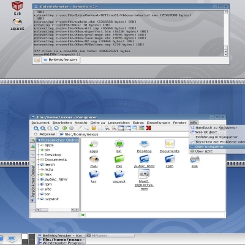Switch to Befehlsfenster - Konsole taskbar entry
The height and width of the screenshot is (245, 245).
pos(61,235)
